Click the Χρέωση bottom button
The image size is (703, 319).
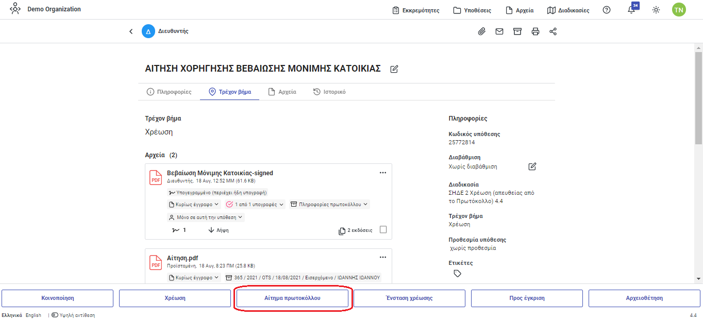click(175, 298)
